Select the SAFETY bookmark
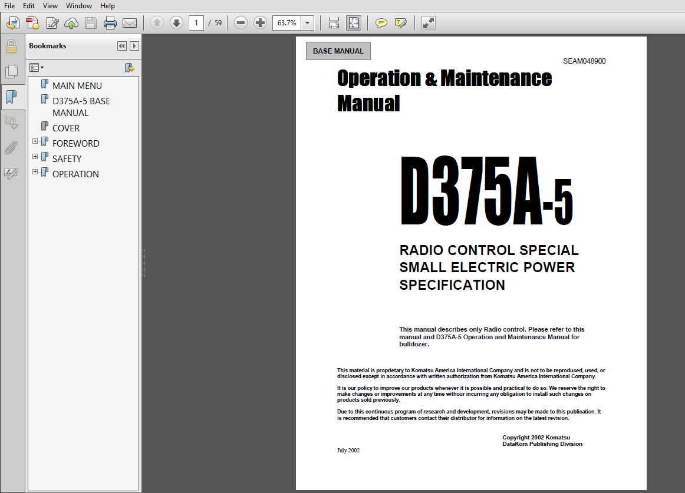Image resolution: width=685 pixels, height=493 pixels. [67, 158]
